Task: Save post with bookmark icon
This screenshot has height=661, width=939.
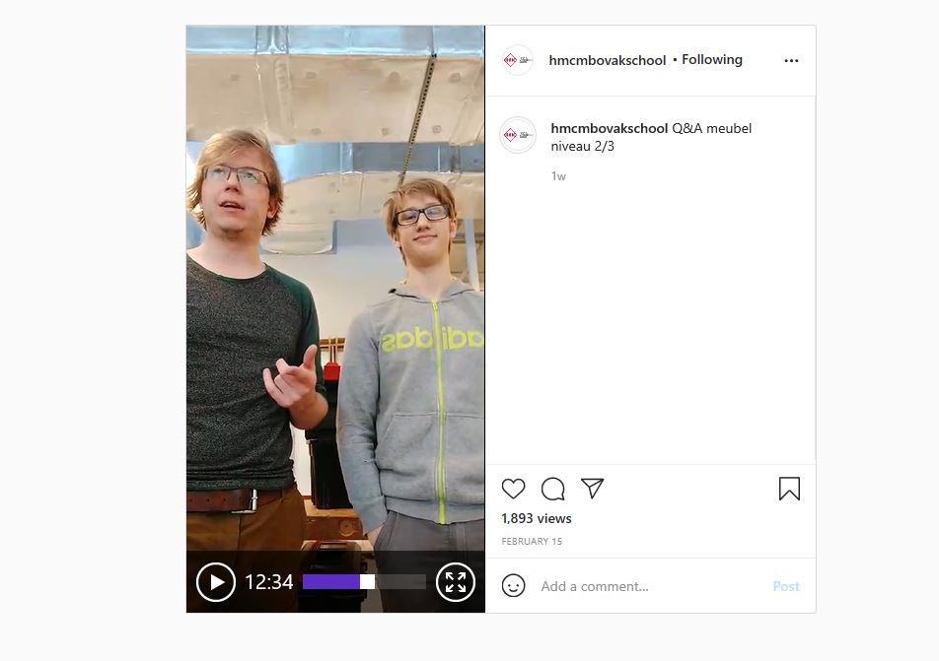Action: 789,489
